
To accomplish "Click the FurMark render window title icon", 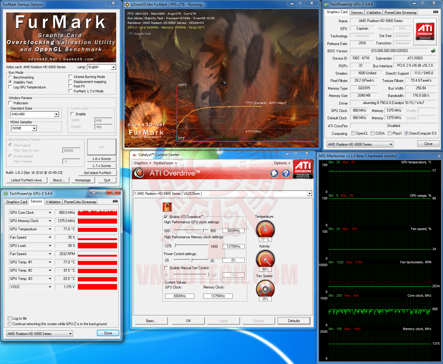I will tap(127, 5).
